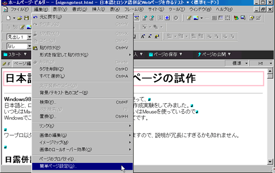The image size is (275, 173).
Task: Save the page with the floppy disk icon
Action: point(26,18)
